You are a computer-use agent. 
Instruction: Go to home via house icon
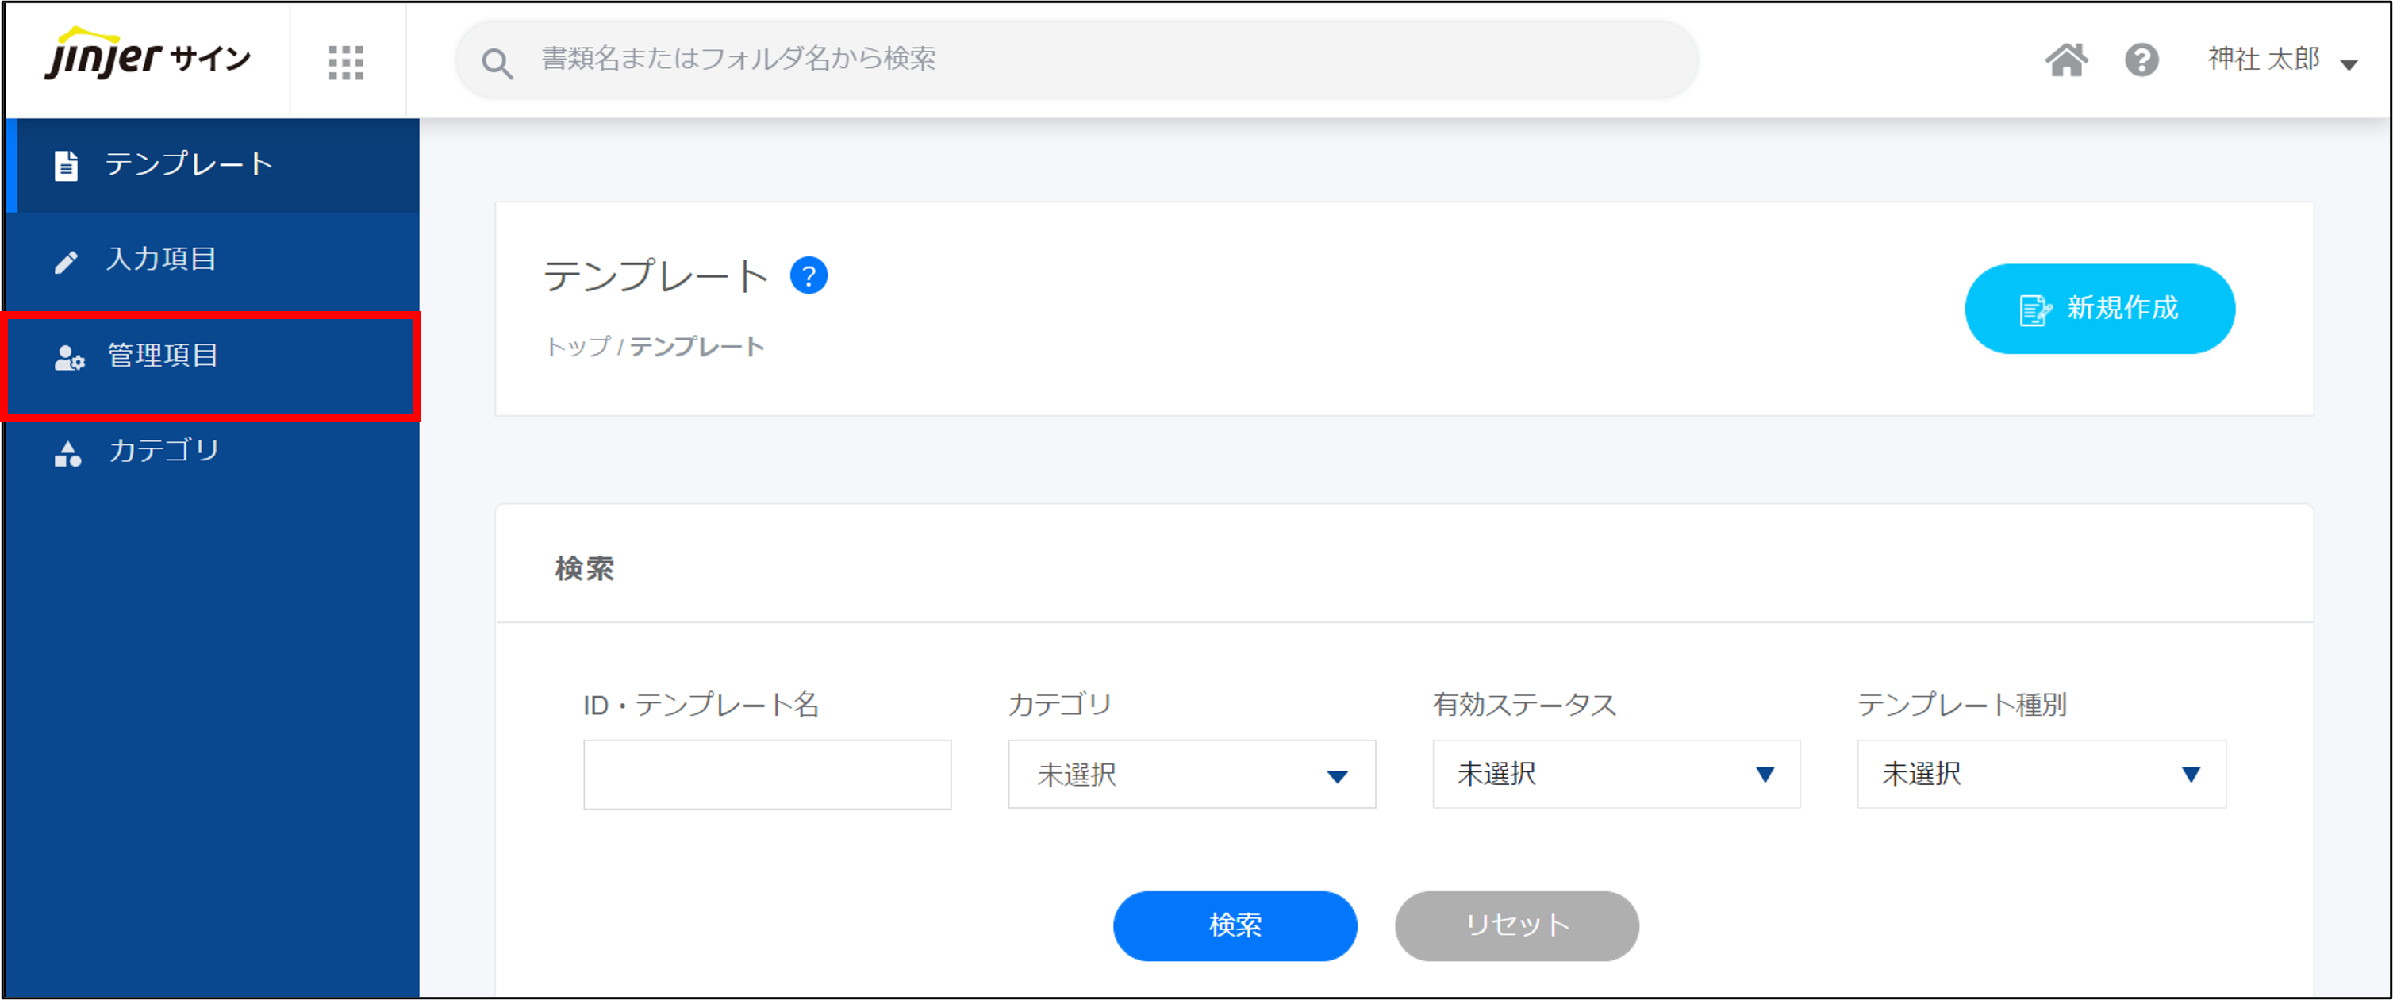pos(2065,60)
